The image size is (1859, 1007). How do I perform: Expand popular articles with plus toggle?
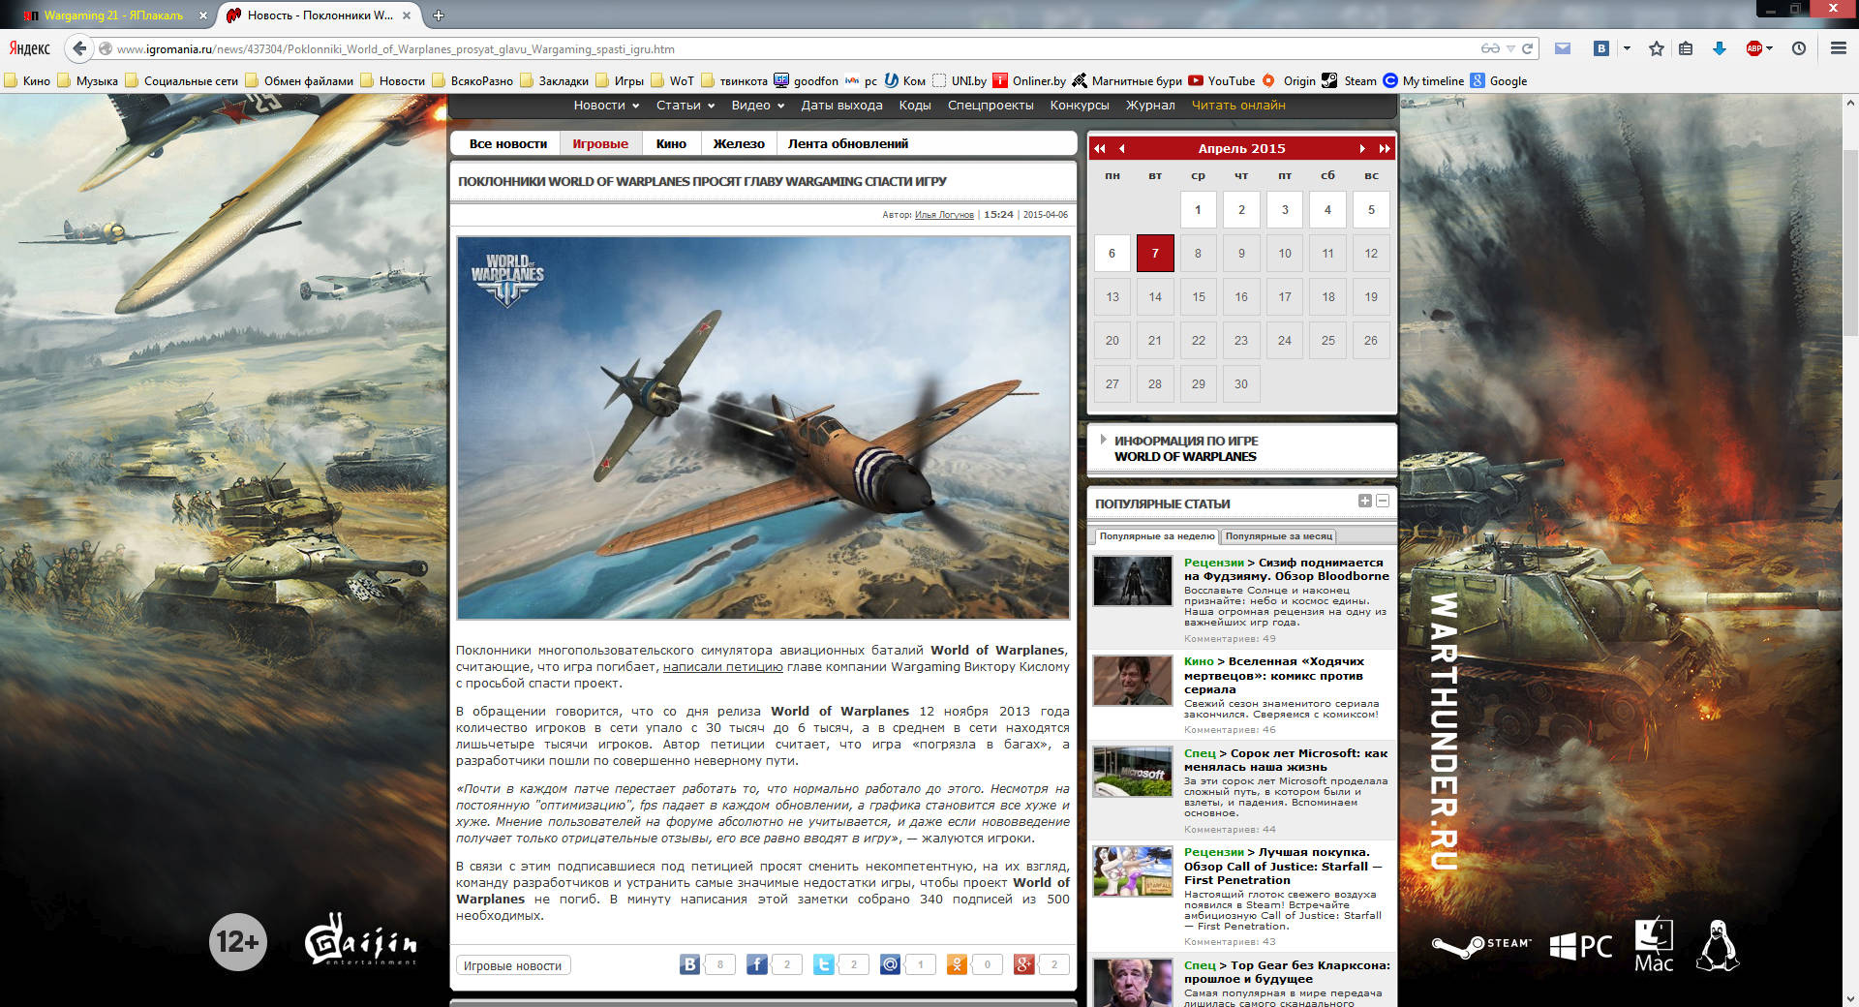(1365, 501)
